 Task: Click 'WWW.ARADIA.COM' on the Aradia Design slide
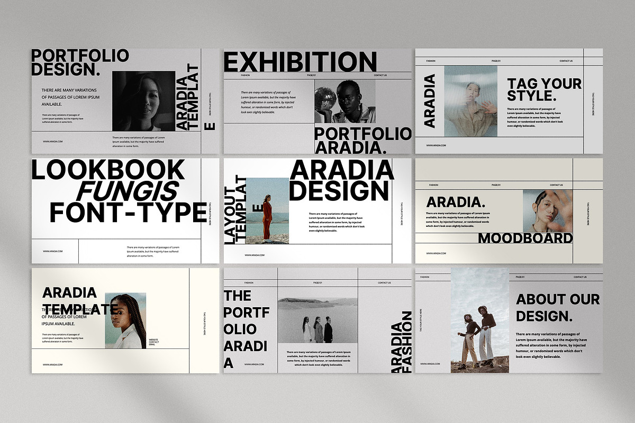click(255, 255)
